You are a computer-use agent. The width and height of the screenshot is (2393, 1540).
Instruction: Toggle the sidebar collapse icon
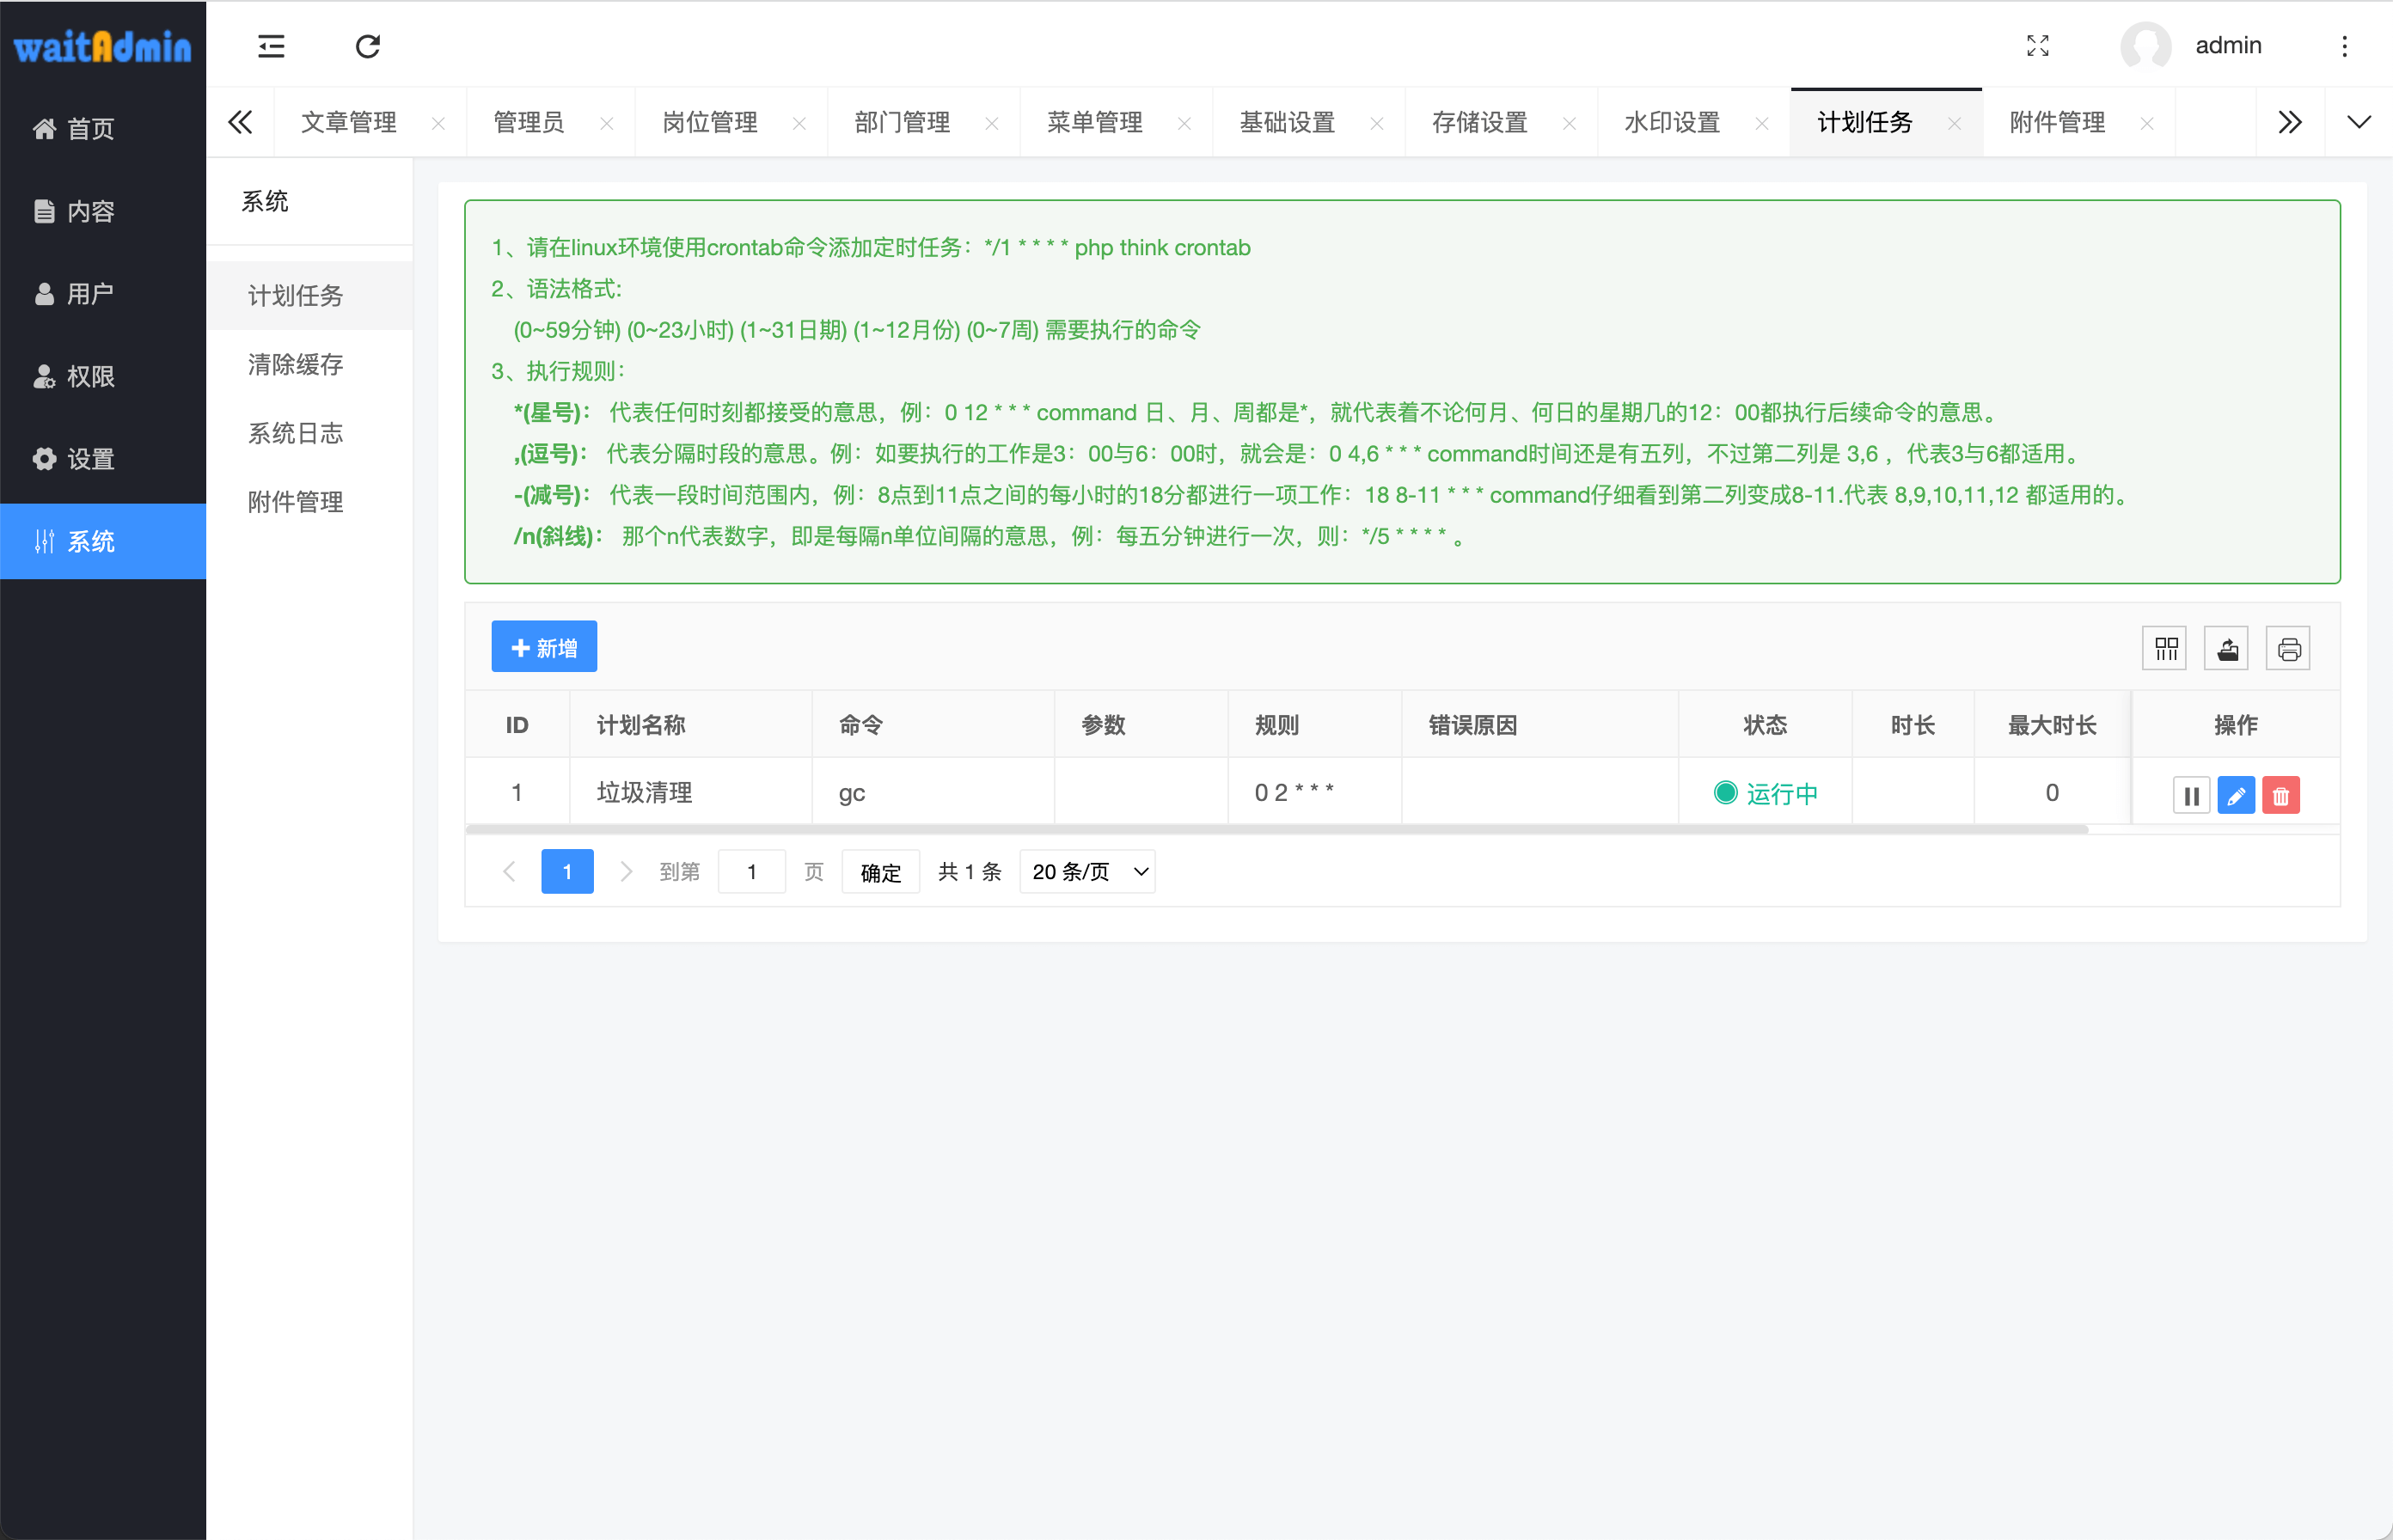pos(270,46)
